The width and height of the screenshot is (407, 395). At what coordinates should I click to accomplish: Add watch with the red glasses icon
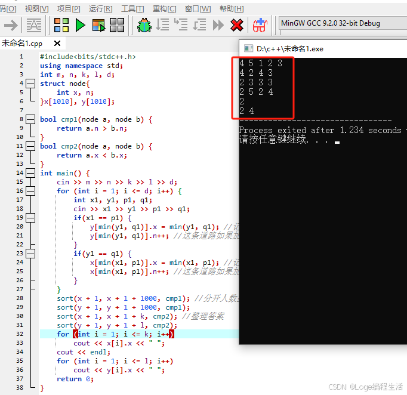tap(260, 25)
